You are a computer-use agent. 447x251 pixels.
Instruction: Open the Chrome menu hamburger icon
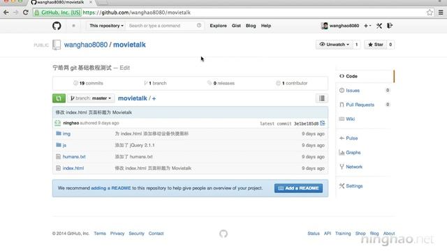(441, 13)
